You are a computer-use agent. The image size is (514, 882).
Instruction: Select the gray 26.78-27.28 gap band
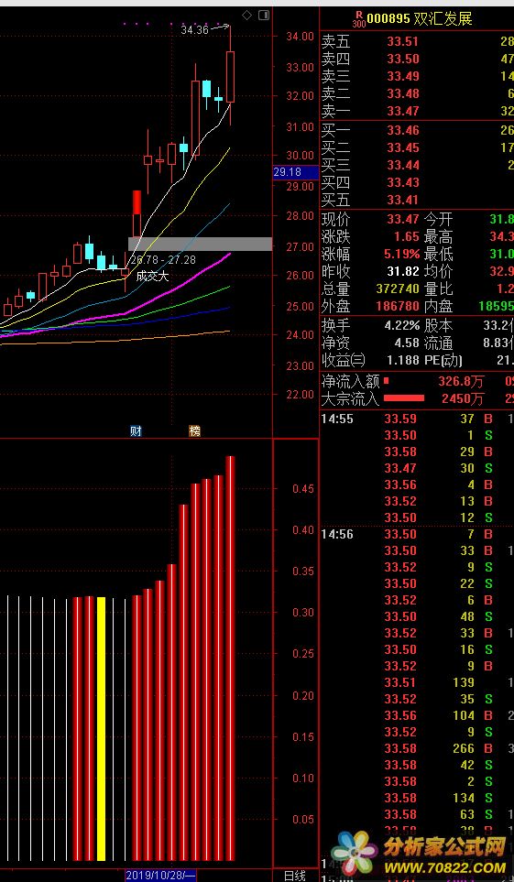coord(201,244)
